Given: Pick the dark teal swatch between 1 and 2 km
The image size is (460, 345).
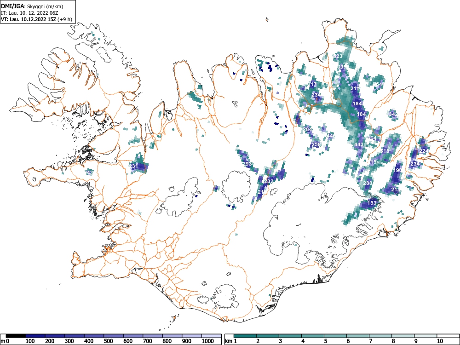Looking at the screenshot, I should 245,336.
